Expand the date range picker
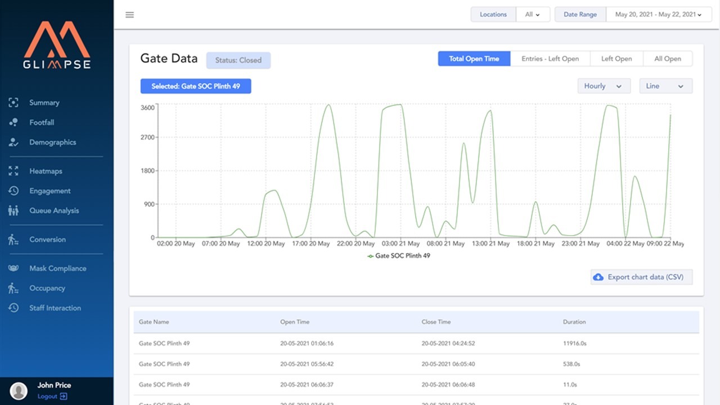Image resolution: width=720 pixels, height=405 pixels. click(x=658, y=14)
